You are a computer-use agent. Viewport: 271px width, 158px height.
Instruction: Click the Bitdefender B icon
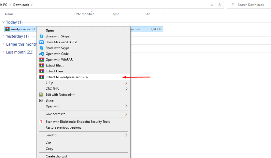41,122
